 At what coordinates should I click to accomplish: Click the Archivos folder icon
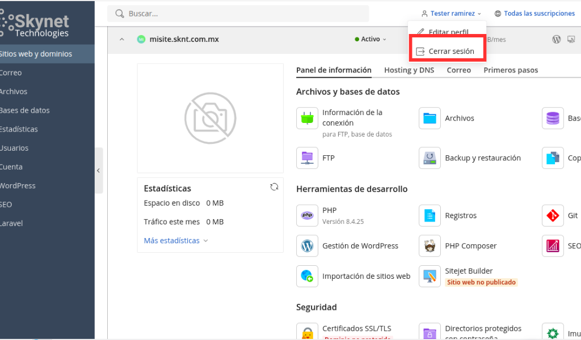click(x=430, y=118)
